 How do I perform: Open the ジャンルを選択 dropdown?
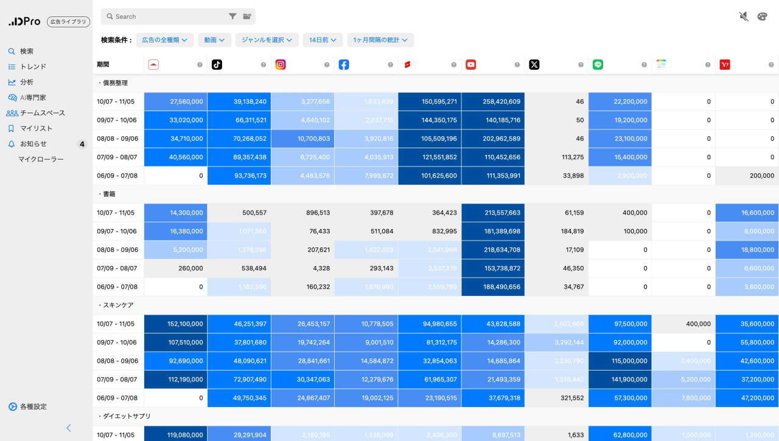pos(267,40)
